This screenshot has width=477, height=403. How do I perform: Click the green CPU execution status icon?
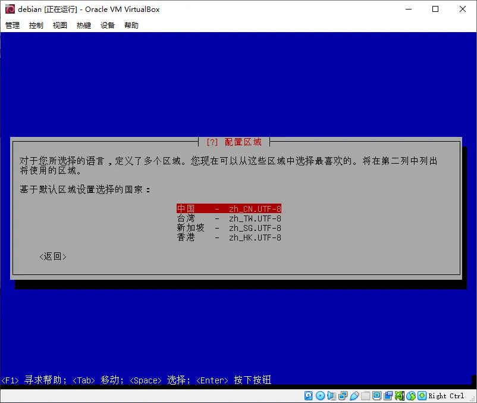400,396
